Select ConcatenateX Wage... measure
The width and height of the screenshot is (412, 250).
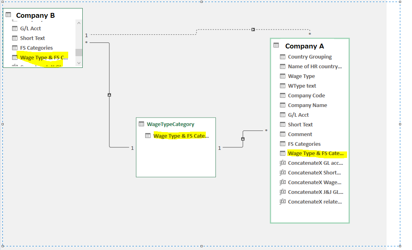pyautogui.click(x=314, y=183)
